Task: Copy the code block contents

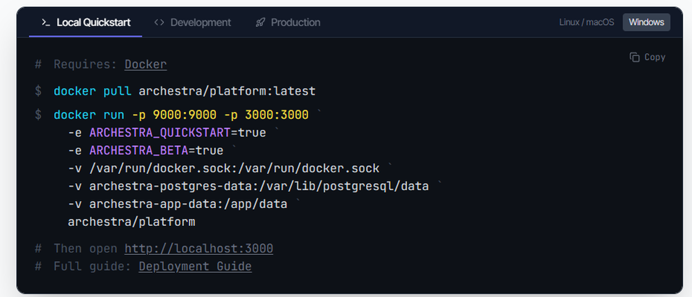Action: click(x=648, y=57)
